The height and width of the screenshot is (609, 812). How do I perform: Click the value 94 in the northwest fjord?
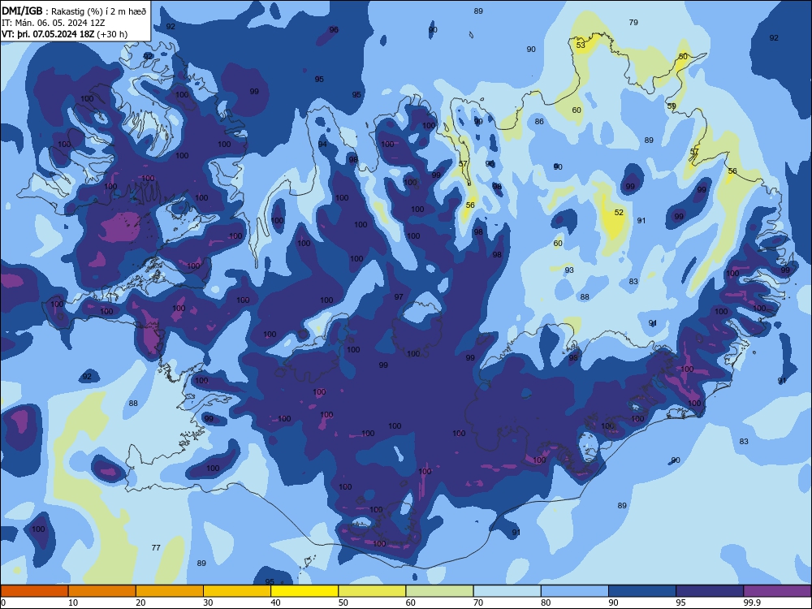point(322,144)
